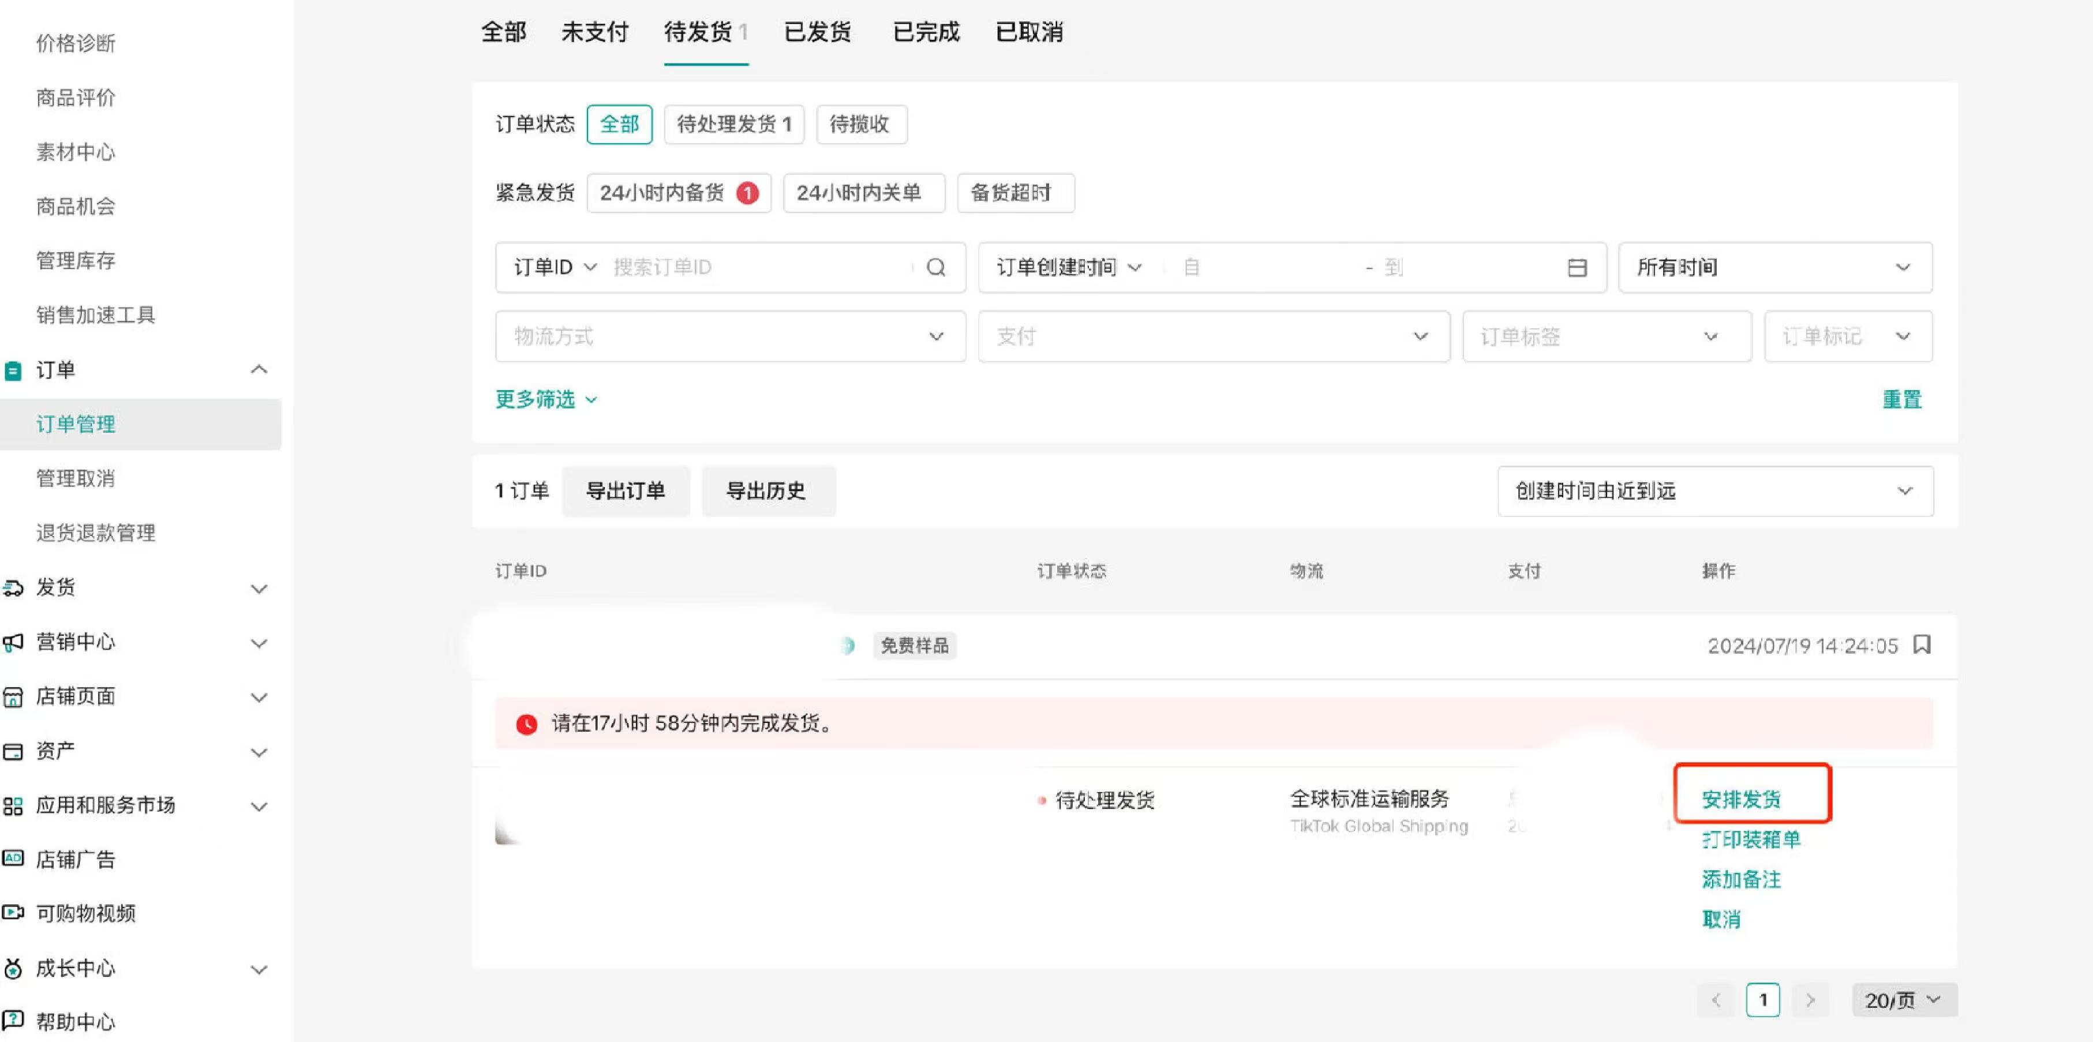Viewport: 2093px width, 1042px height.
Task: Switch to the 待发货 tab
Action: (705, 32)
